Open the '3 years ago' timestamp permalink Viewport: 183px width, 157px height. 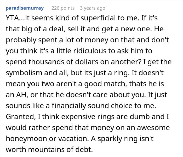click(93, 8)
